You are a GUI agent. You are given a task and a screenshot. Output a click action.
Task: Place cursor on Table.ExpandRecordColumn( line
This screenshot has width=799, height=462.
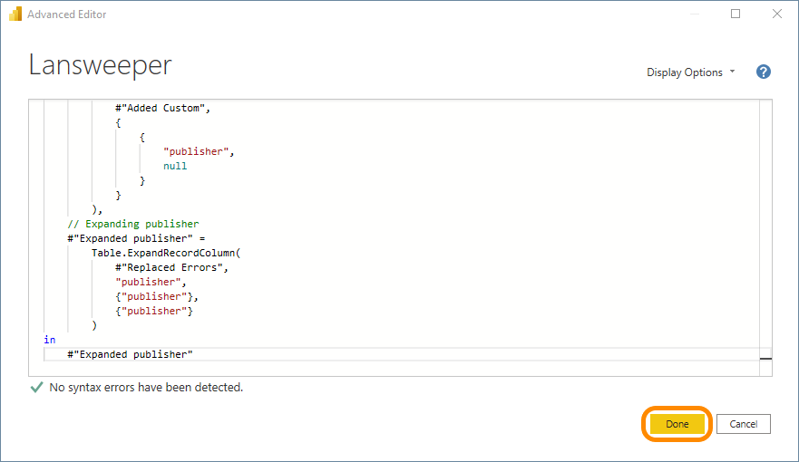pyautogui.click(x=166, y=253)
